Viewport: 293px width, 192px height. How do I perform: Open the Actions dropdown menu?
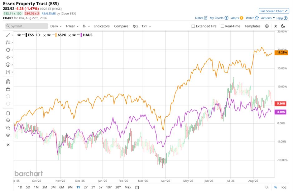pyautogui.click(x=268, y=18)
